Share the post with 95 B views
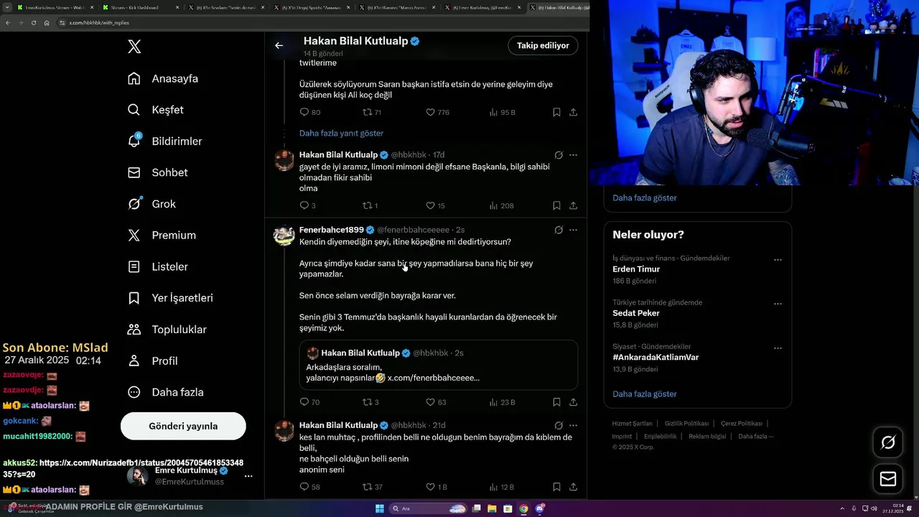Image resolution: width=919 pixels, height=517 pixels. pos(573,112)
